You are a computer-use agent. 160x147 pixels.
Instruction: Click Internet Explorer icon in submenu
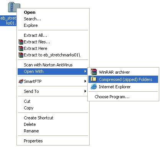(94, 87)
